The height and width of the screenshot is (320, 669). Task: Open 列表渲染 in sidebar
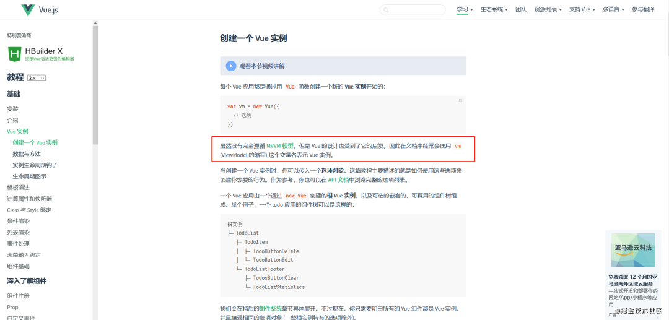[x=19, y=233]
